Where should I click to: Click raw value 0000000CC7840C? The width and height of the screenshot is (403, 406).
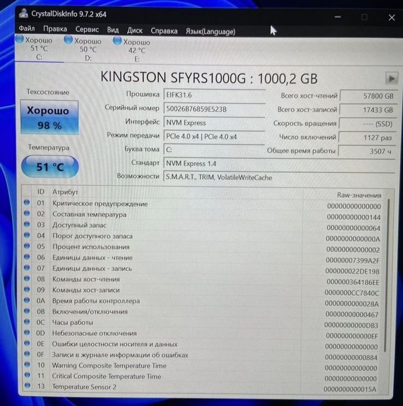pos(352,293)
